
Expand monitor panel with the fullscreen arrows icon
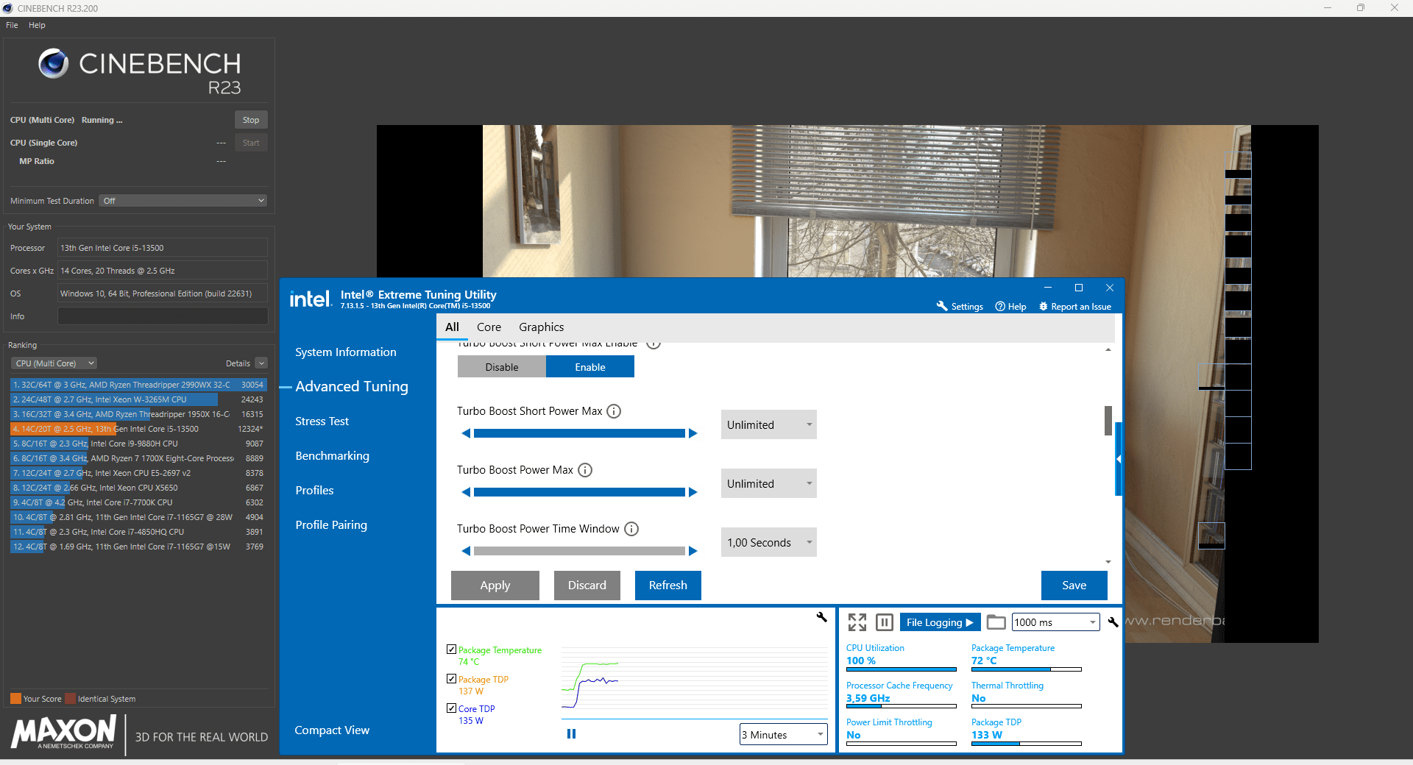tap(857, 622)
